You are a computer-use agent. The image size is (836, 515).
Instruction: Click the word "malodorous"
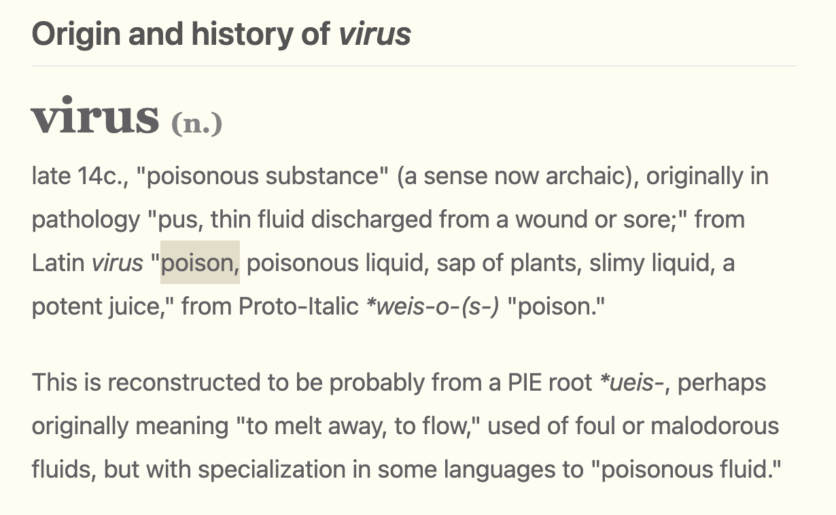click(x=714, y=426)
